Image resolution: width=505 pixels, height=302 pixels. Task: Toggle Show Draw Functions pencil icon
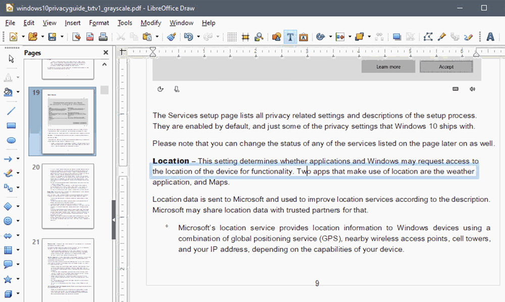coord(468,37)
